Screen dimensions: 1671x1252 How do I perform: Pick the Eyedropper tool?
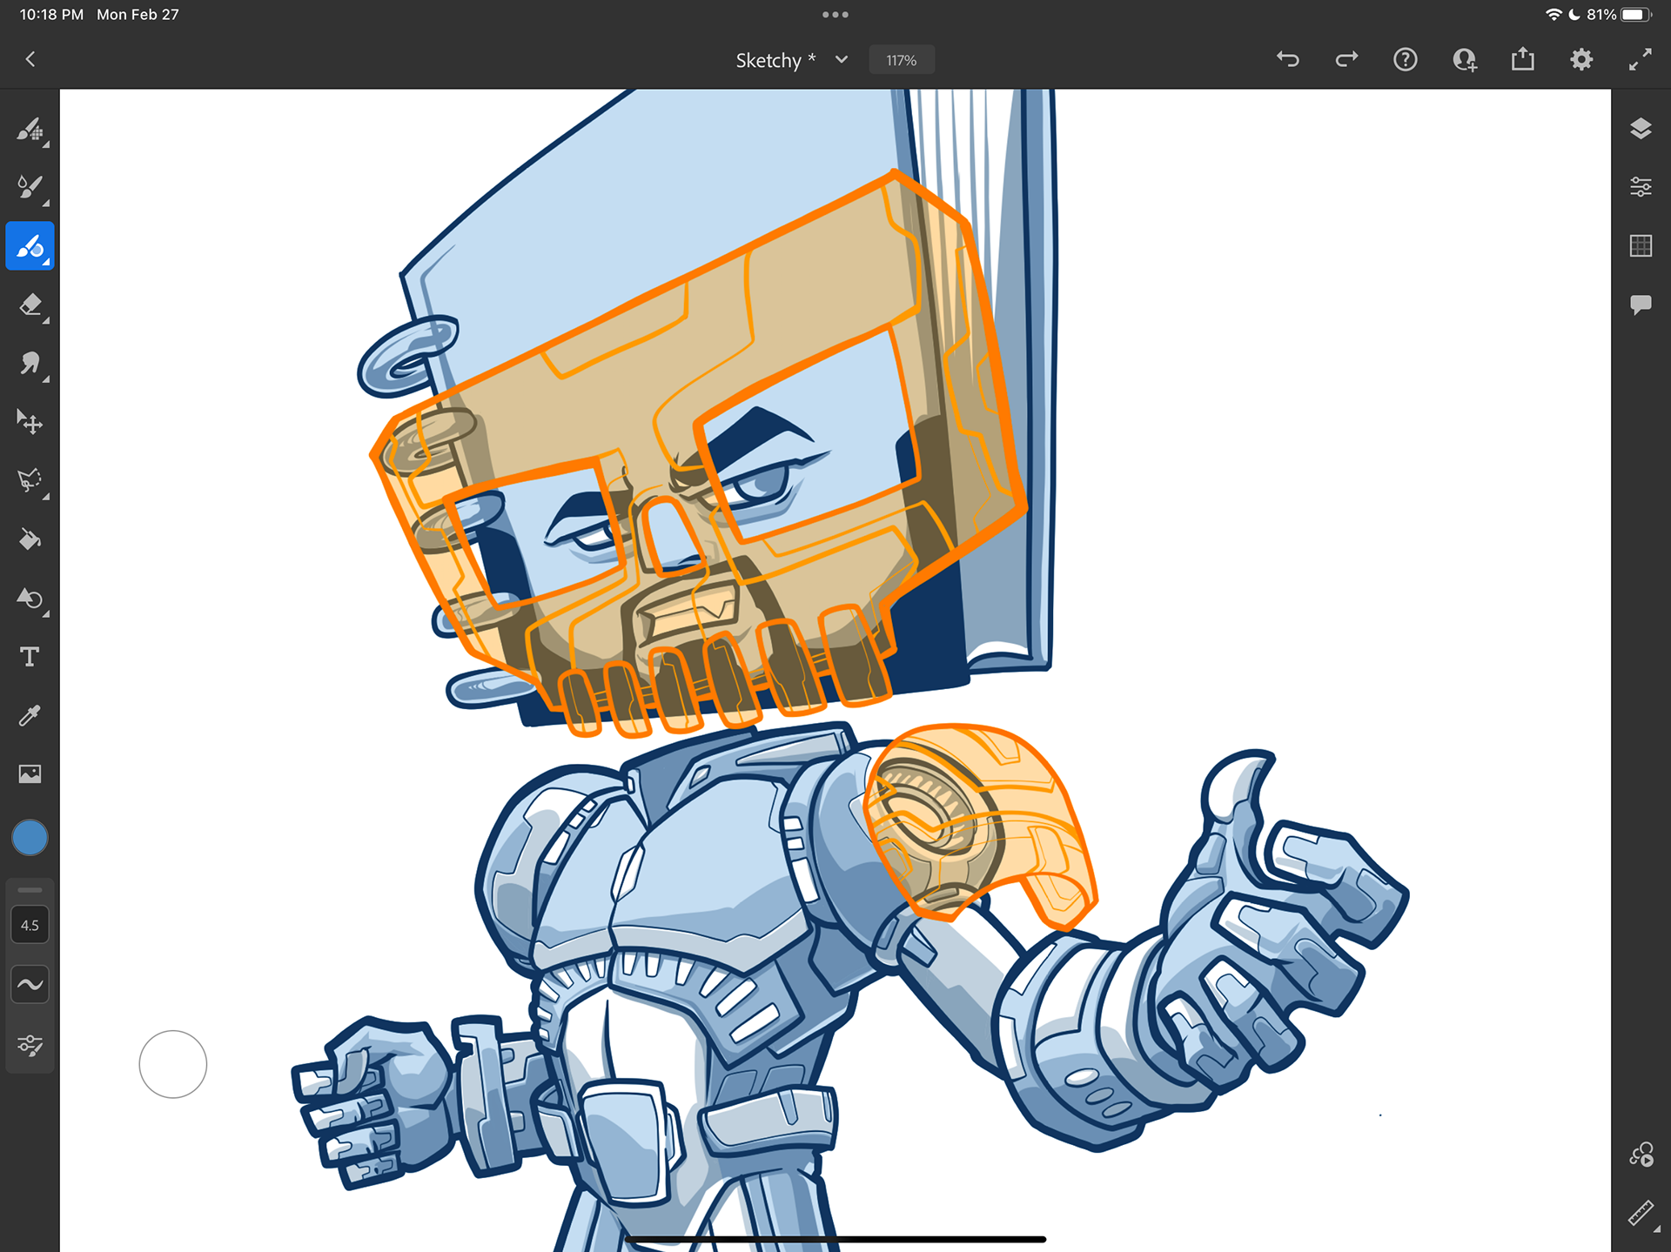(30, 715)
